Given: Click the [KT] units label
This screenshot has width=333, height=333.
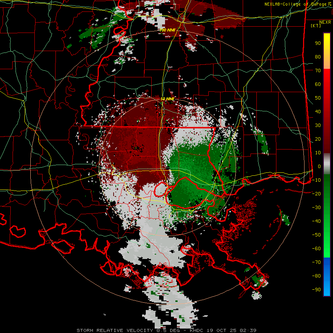Looking at the screenshot, I should 316,26.
